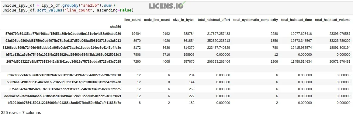353x116 pixels.
Task: Click the size_in_bytes value 198906
Action: point(189,55)
